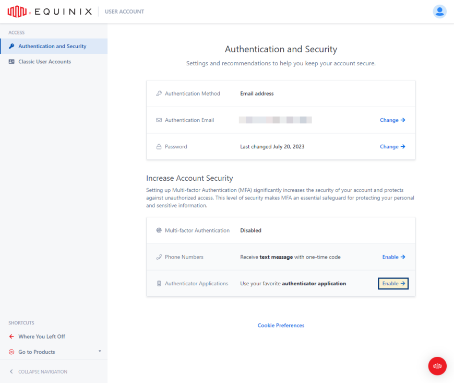Open the user profile avatar menu
The height and width of the screenshot is (383, 454).
pyautogui.click(x=439, y=11)
